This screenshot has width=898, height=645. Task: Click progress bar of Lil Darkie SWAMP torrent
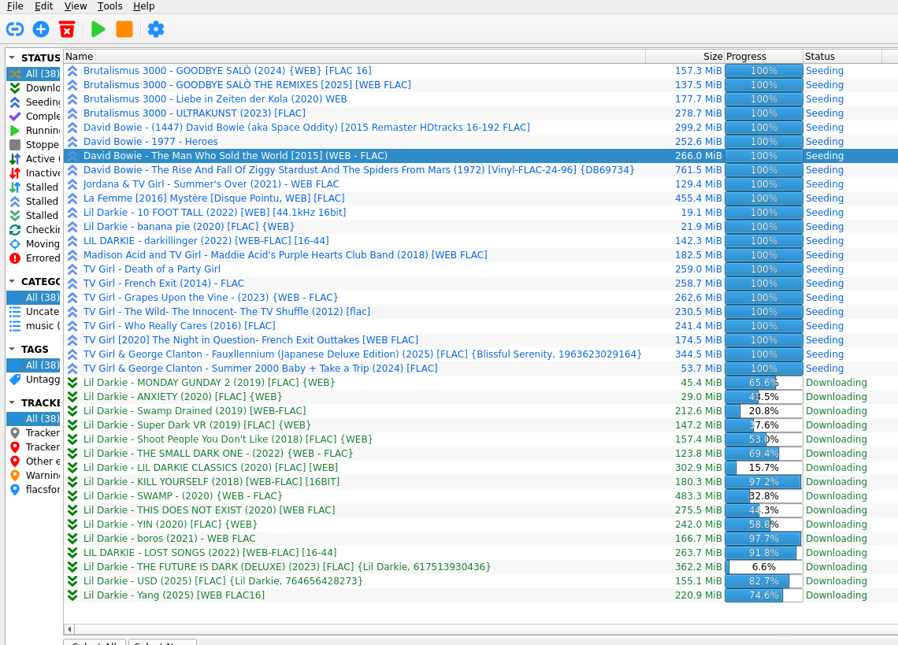click(x=763, y=496)
